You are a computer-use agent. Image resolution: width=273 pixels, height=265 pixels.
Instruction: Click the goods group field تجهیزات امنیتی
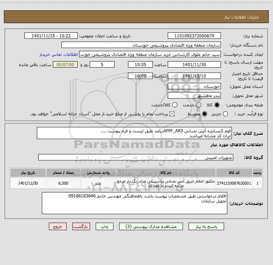(136, 157)
